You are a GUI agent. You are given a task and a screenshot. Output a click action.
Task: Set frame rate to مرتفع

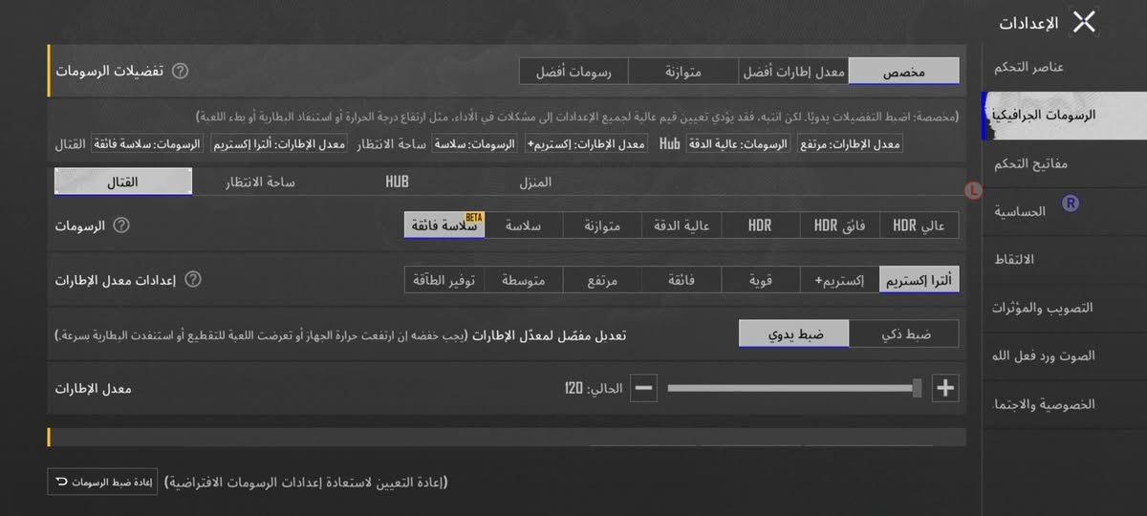(x=601, y=280)
